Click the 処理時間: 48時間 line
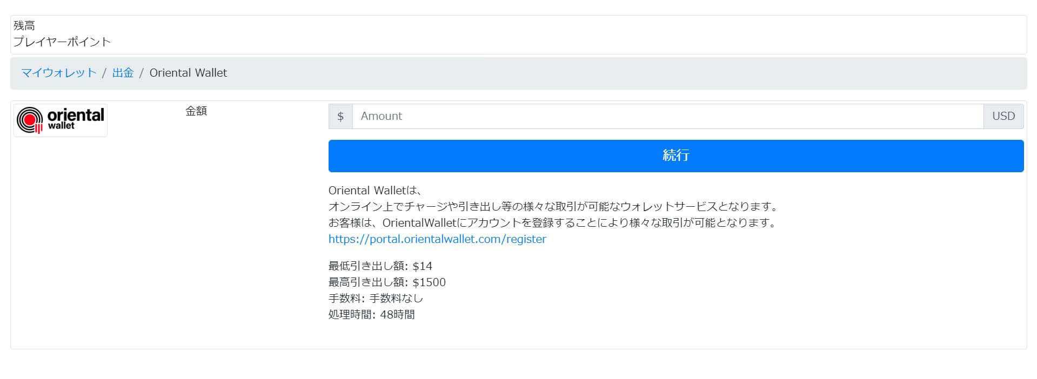1037x379 pixels. point(372,315)
